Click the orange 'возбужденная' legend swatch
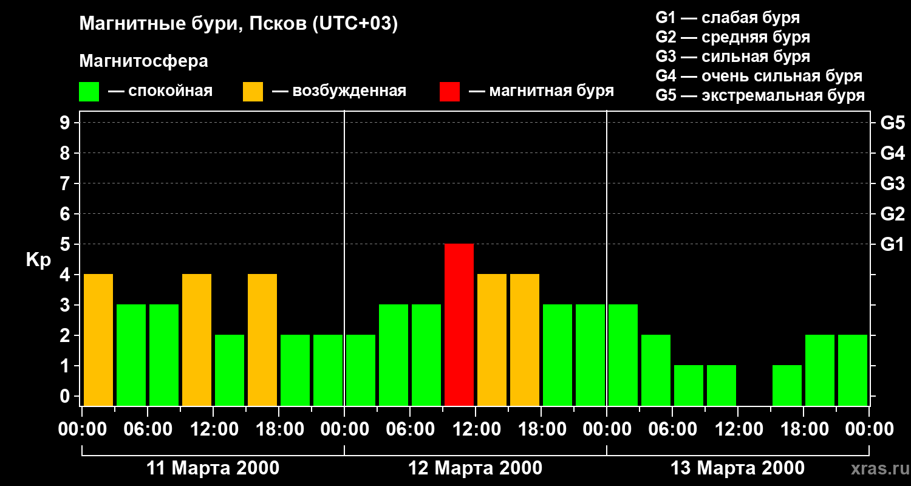The width and height of the screenshot is (911, 486). click(x=253, y=92)
